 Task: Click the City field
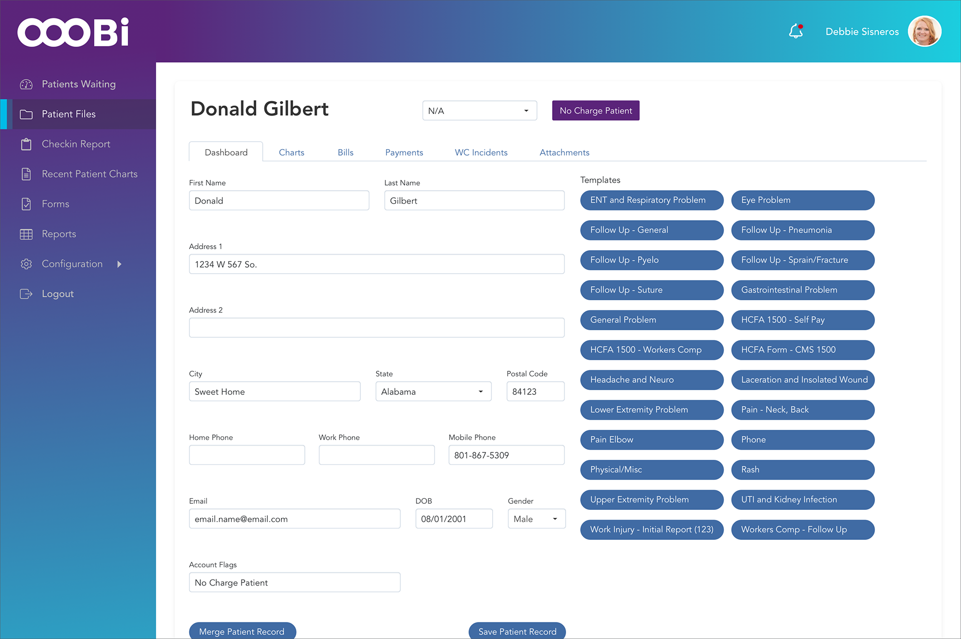pyautogui.click(x=274, y=391)
